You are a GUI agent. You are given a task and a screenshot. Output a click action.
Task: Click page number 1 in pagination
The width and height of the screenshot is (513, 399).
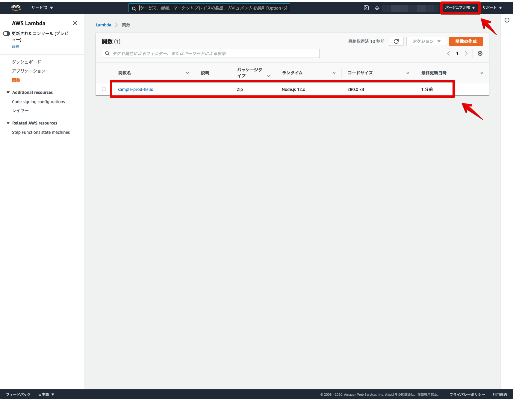[x=457, y=53]
